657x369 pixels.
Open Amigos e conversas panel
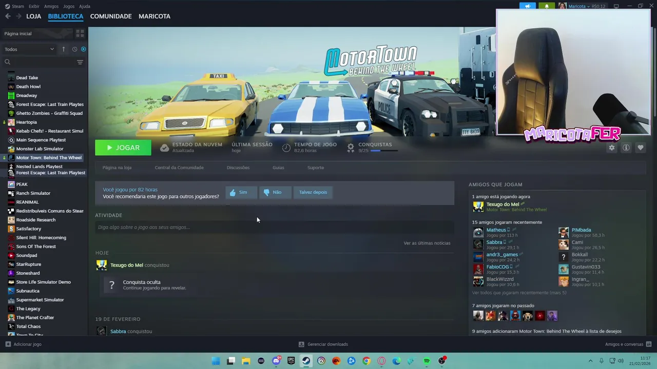628,344
